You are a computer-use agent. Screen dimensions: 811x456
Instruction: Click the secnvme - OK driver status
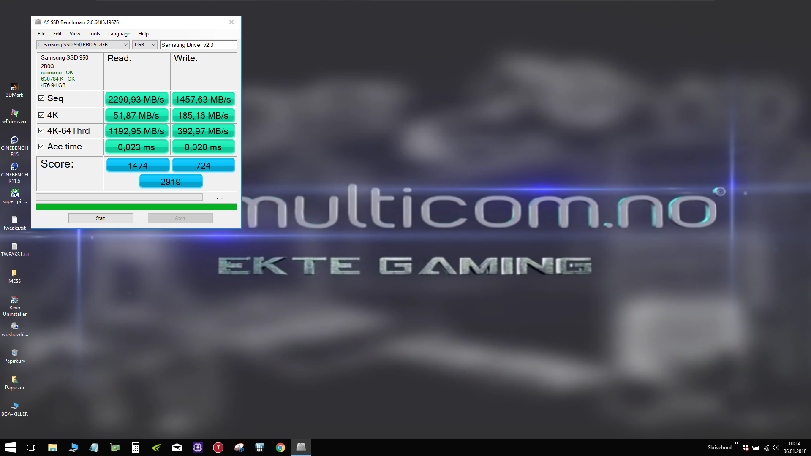(57, 73)
